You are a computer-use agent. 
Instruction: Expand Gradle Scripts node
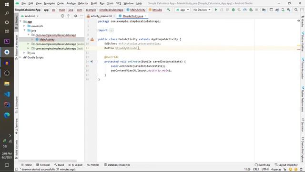(x=20, y=57)
